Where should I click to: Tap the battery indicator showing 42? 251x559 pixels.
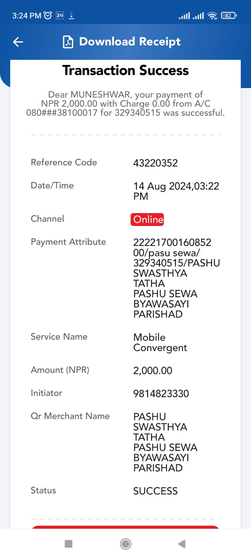229,15
